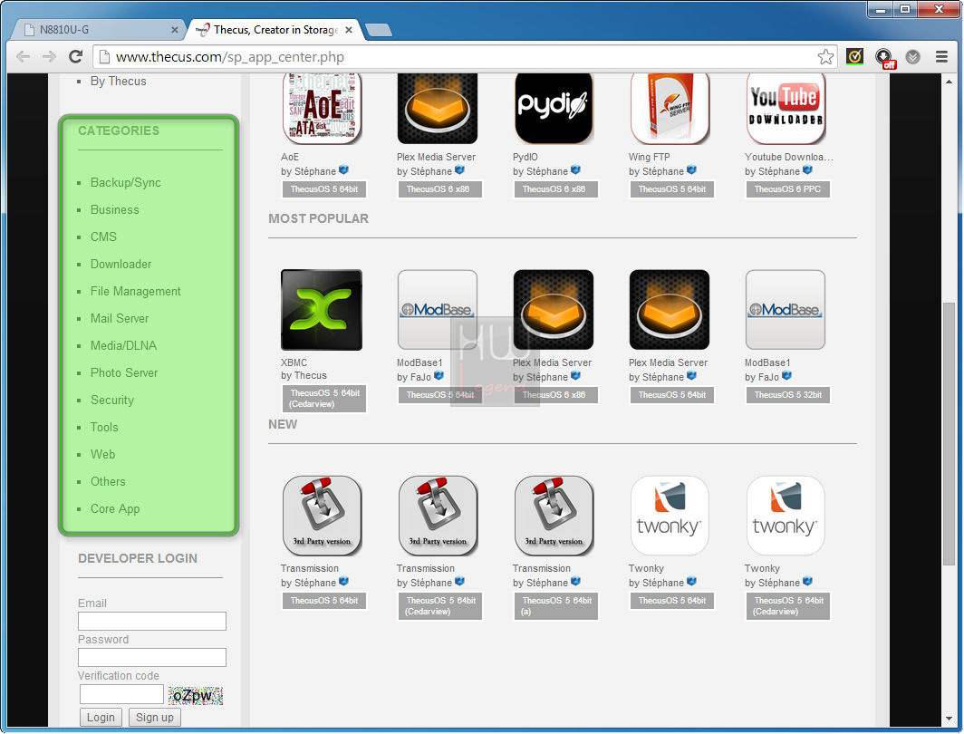Click the 'by Thecus' author under XBMC

point(304,375)
